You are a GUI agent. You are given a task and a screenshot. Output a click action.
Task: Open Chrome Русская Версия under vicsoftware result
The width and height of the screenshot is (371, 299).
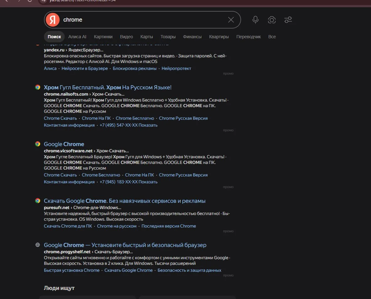pos(183,175)
